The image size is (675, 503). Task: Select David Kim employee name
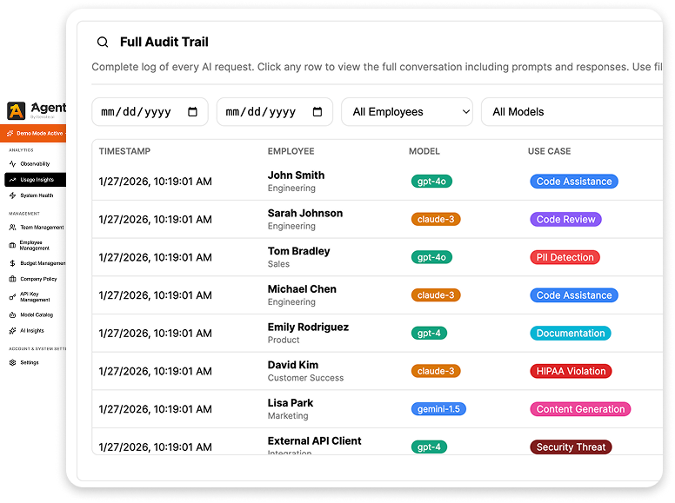point(293,365)
